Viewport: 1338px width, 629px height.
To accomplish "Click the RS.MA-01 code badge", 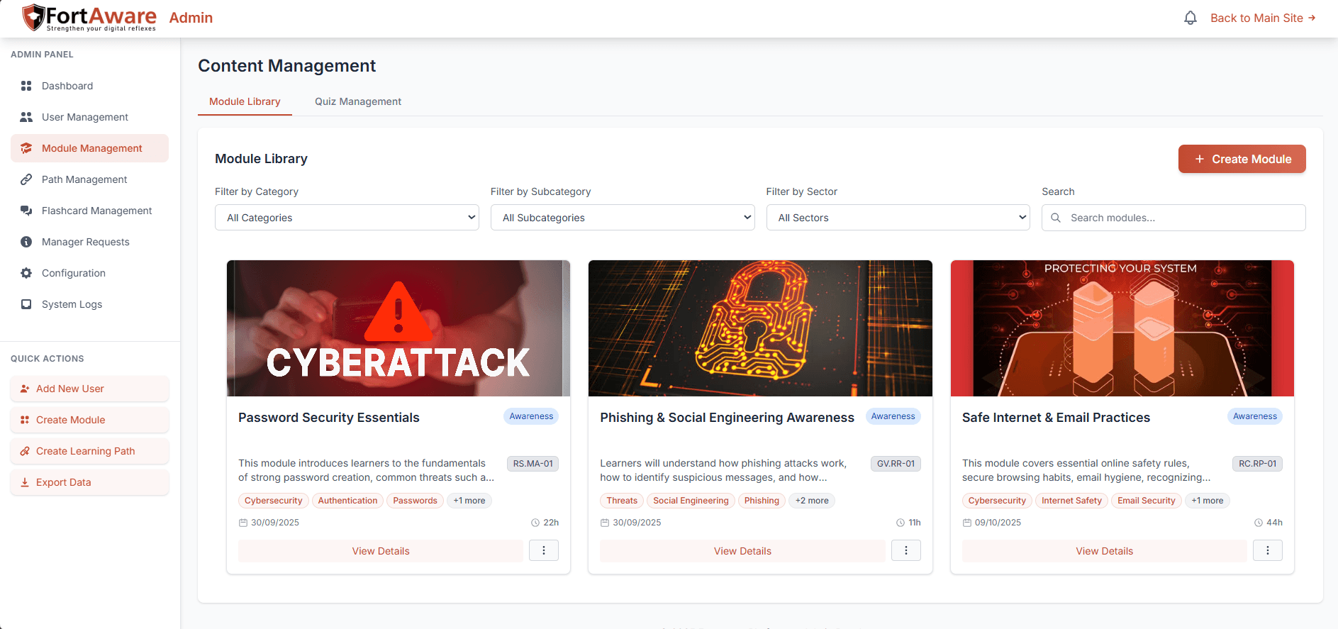I will click(x=533, y=464).
